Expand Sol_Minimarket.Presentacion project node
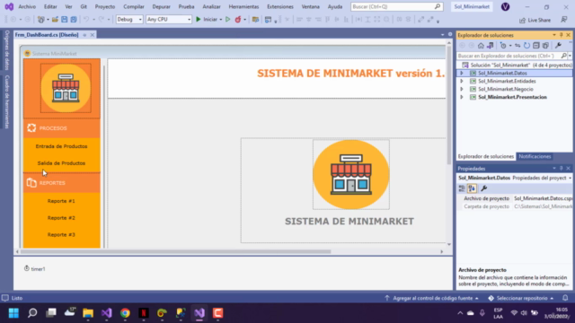Image resolution: width=575 pixels, height=323 pixels. click(x=462, y=98)
